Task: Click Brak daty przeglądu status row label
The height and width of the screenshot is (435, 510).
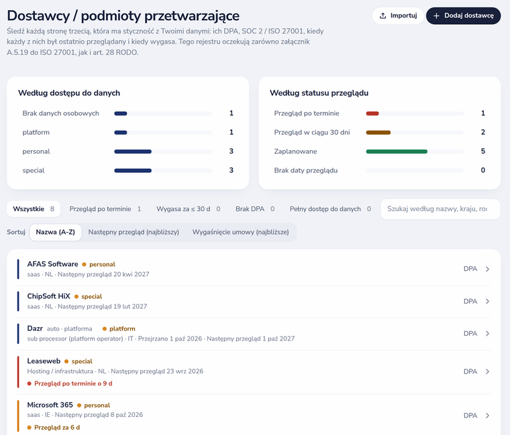Action: pyautogui.click(x=306, y=170)
